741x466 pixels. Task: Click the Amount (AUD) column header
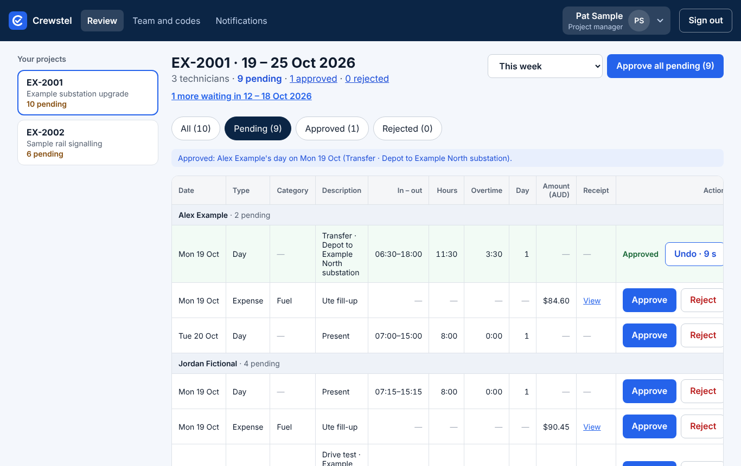tap(556, 190)
